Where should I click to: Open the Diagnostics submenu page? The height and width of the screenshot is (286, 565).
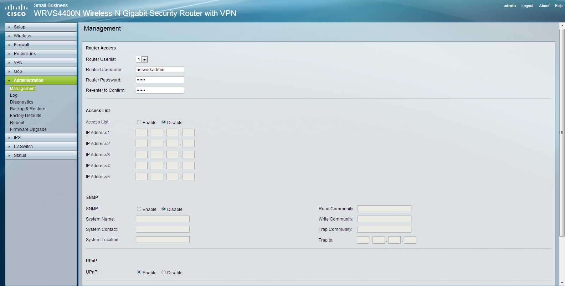(x=21, y=102)
